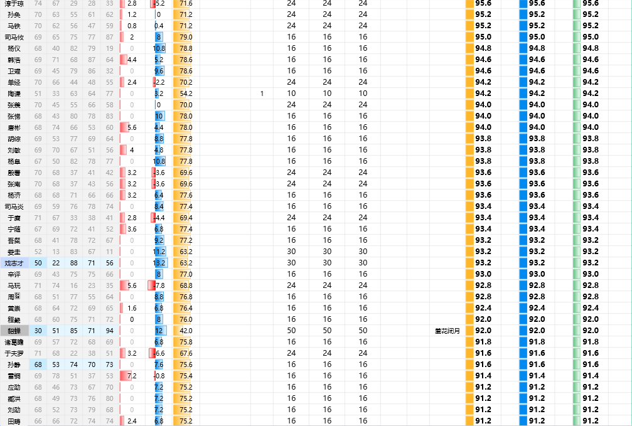Click the value 8.4 in 司马炎's row
The height and width of the screenshot is (426, 632).
159,206
